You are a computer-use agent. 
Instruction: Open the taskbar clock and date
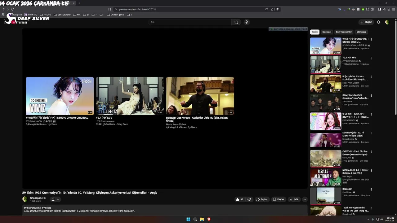(390, 219)
